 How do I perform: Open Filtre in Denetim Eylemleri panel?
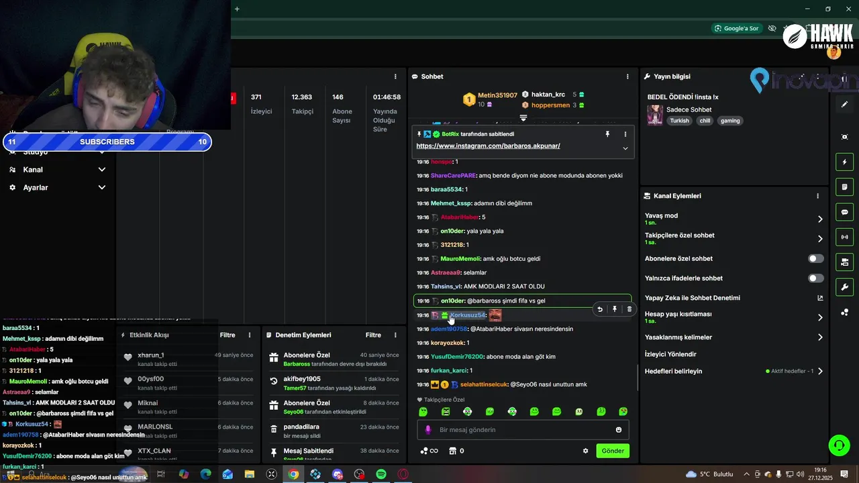point(373,335)
